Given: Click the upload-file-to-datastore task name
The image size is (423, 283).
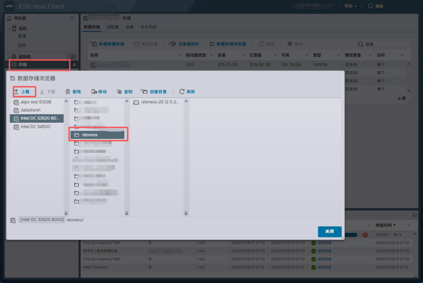Looking at the screenshot, I should pos(100,251).
